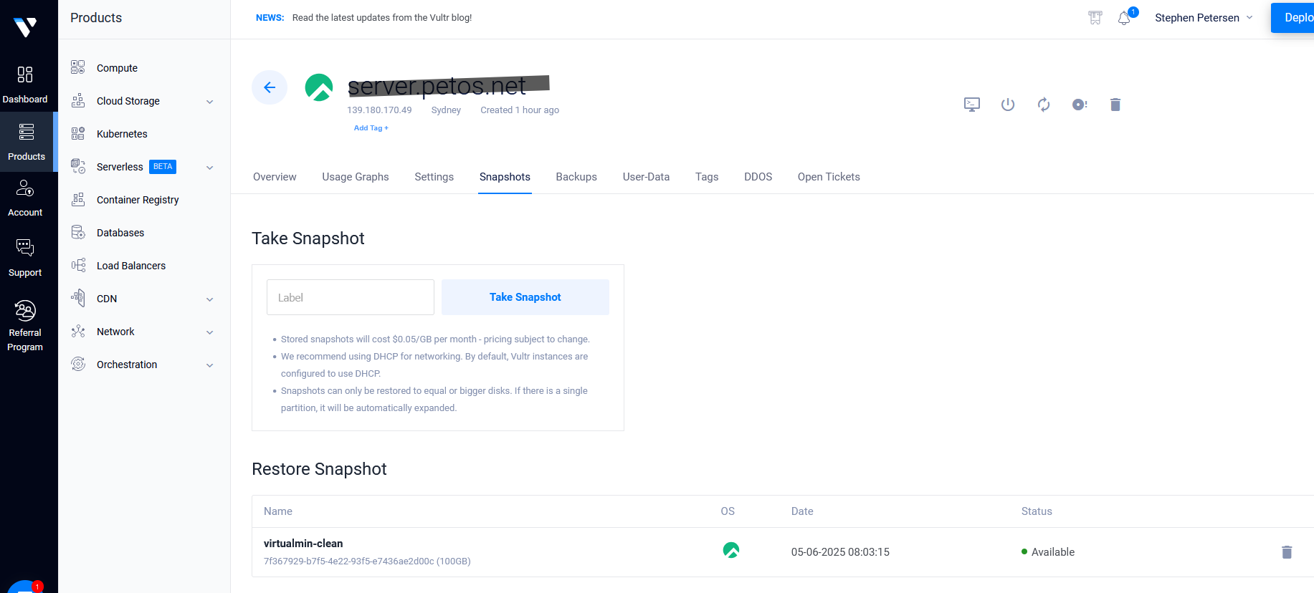
Task: Open the Dashboard sidebar icon
Action: (25, 74)
